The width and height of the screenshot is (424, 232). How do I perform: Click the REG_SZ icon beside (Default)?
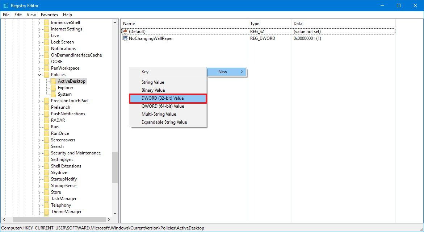125,31
